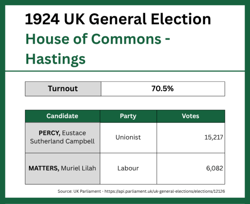This screenshot has width=250, height=204.
Task: Click the word Election in the title
Action: 181,19
